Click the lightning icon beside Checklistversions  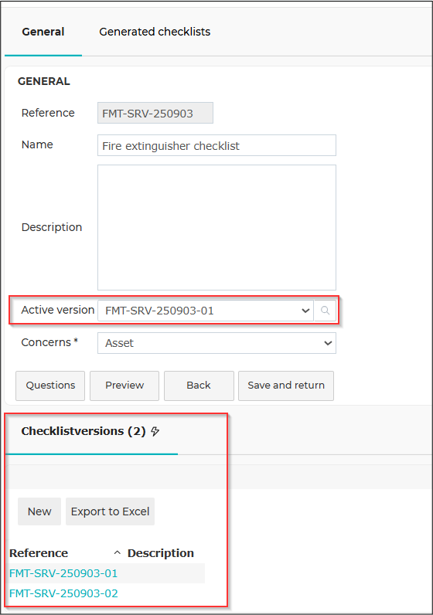(x=155, y=431)
